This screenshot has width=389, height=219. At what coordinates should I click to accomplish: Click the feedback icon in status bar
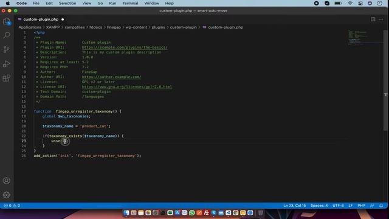pyautogui.click(x=372, y=206)
